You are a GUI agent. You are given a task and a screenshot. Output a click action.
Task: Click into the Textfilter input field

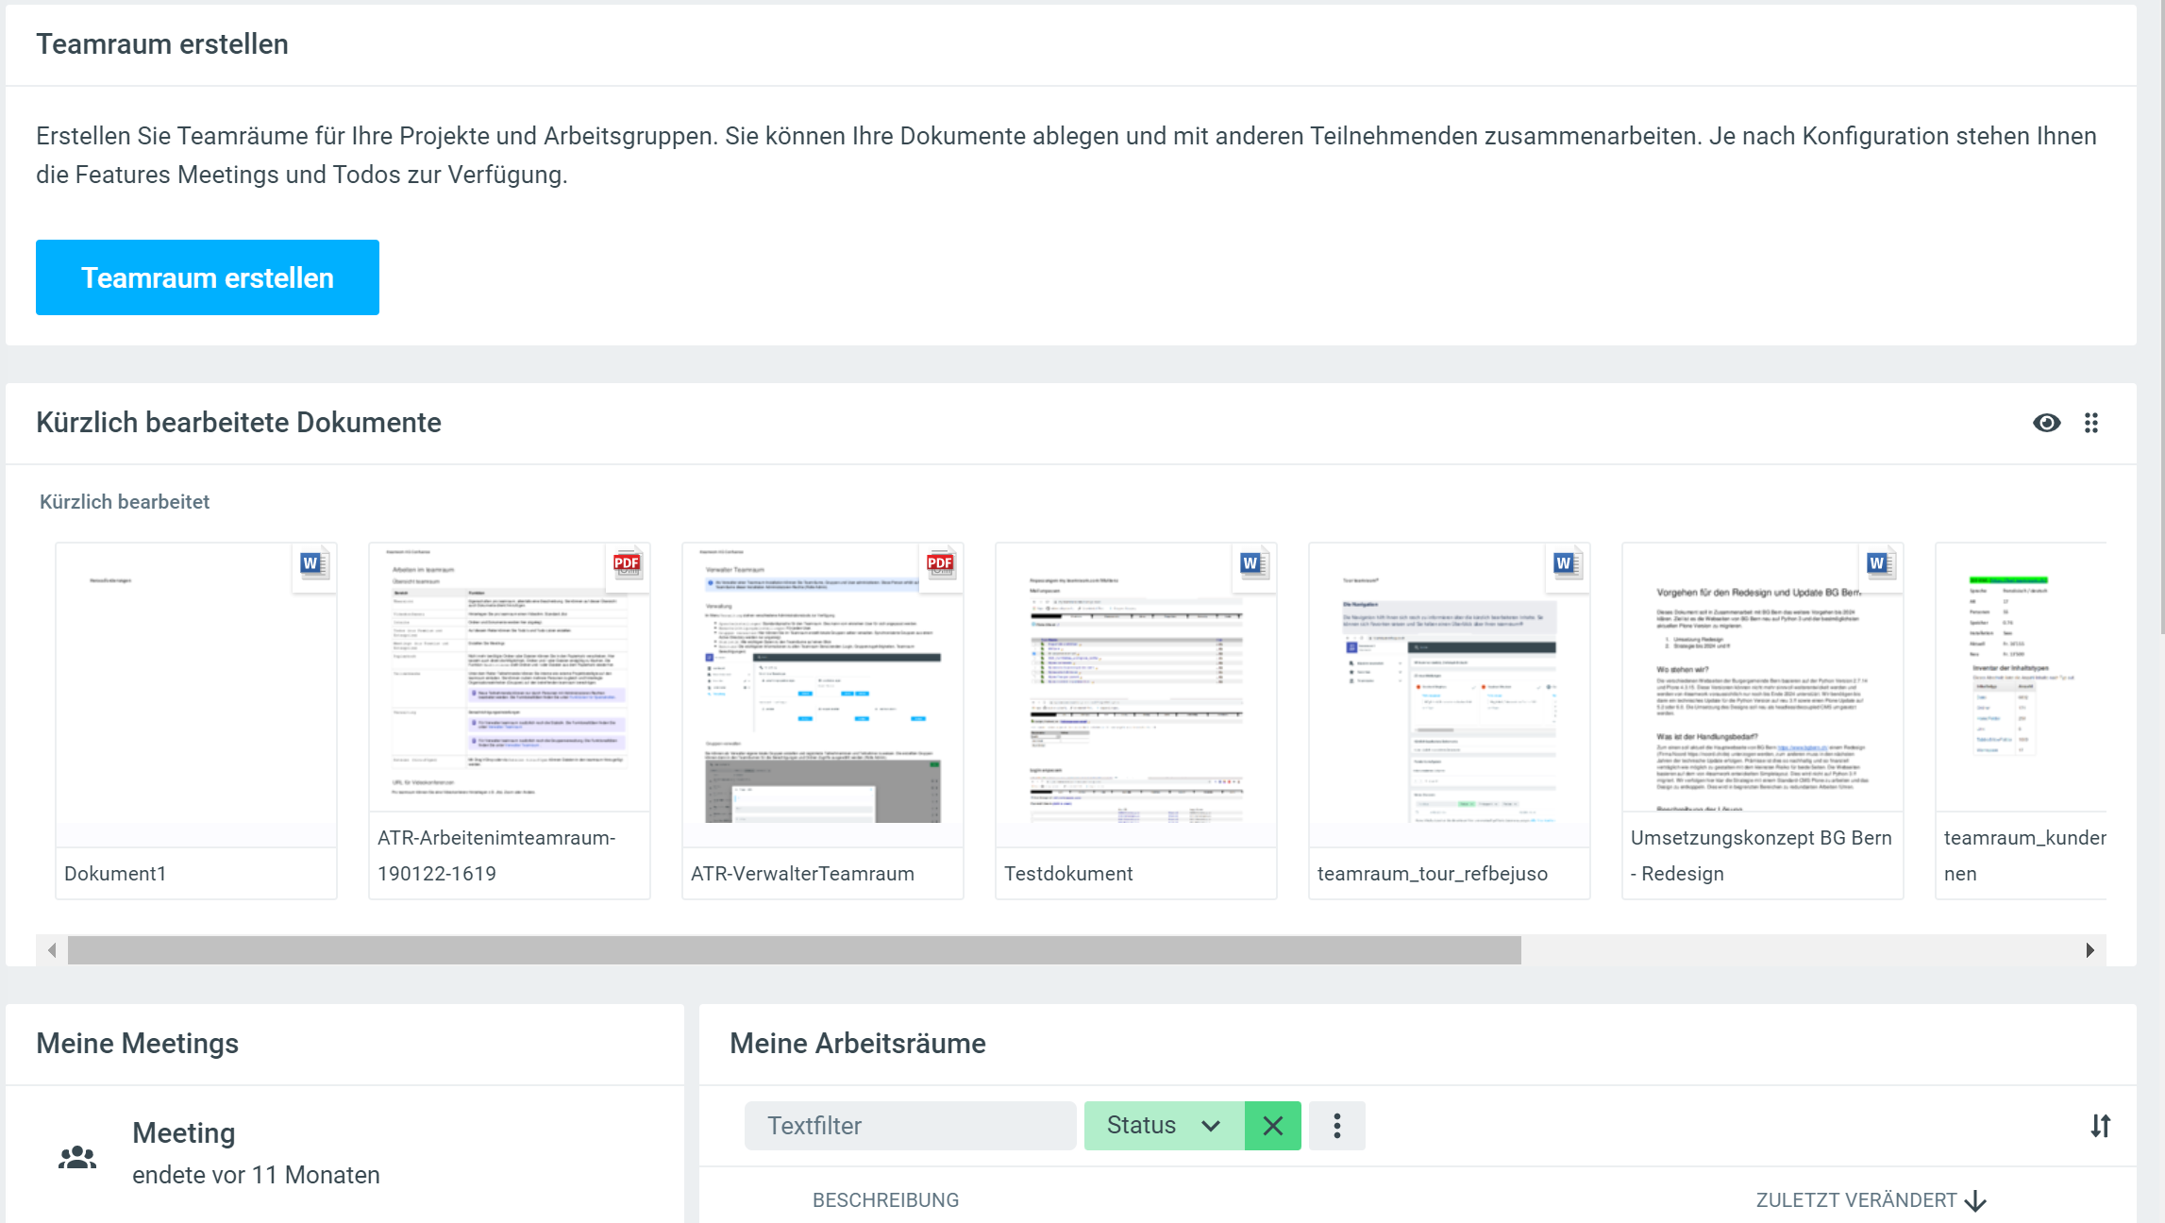point(910,1126)
